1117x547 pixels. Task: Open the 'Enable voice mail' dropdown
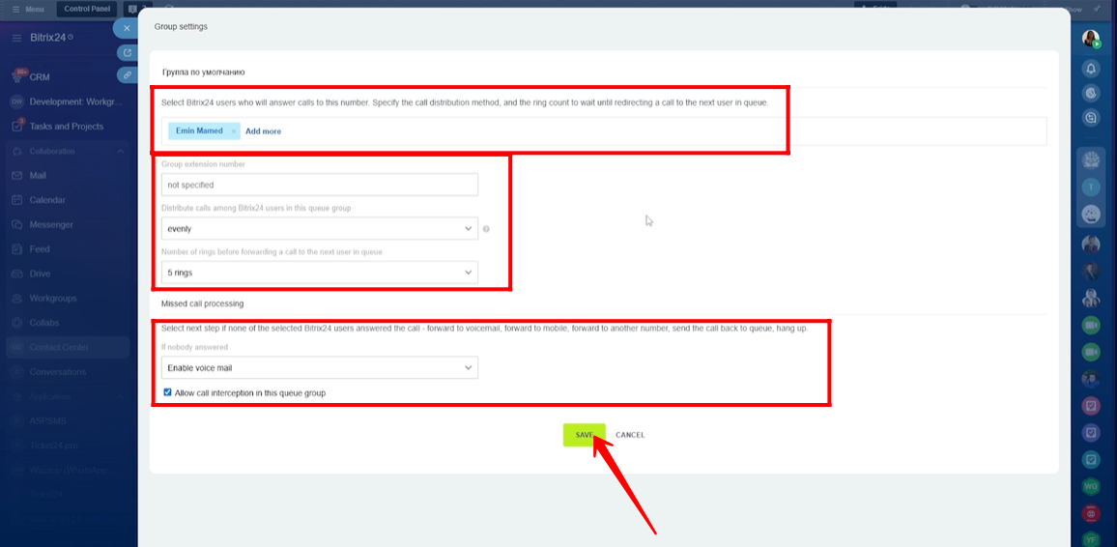point(319,368)
